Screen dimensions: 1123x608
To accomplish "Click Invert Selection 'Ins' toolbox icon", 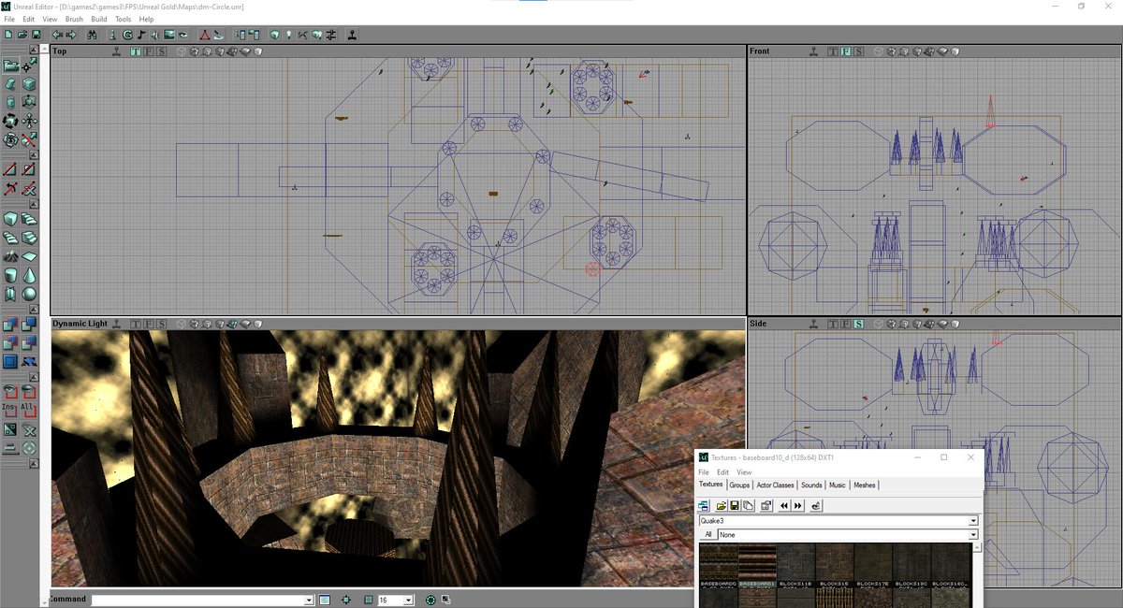I will tap(10, 410).
